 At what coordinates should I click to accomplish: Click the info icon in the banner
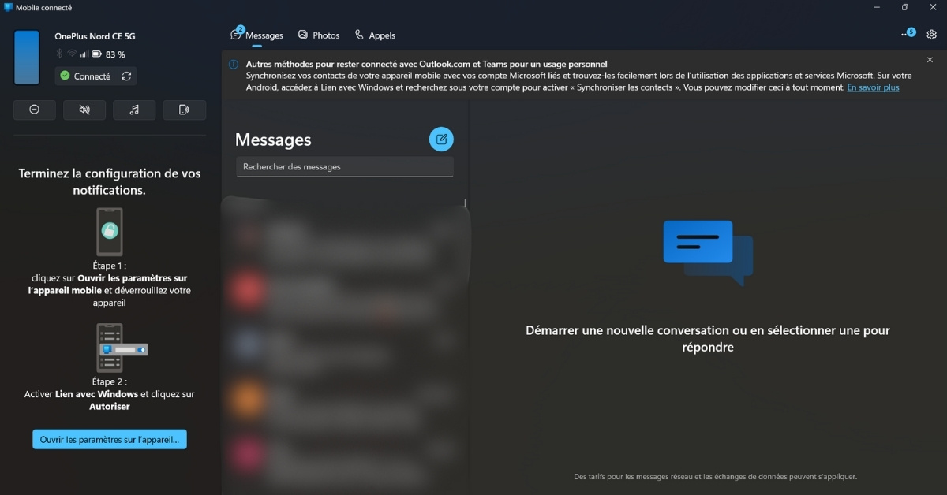pos(234,65)
